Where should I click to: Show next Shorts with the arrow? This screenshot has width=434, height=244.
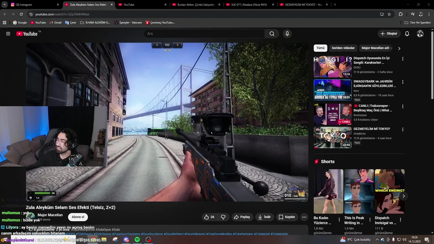[x=403, y=196]
